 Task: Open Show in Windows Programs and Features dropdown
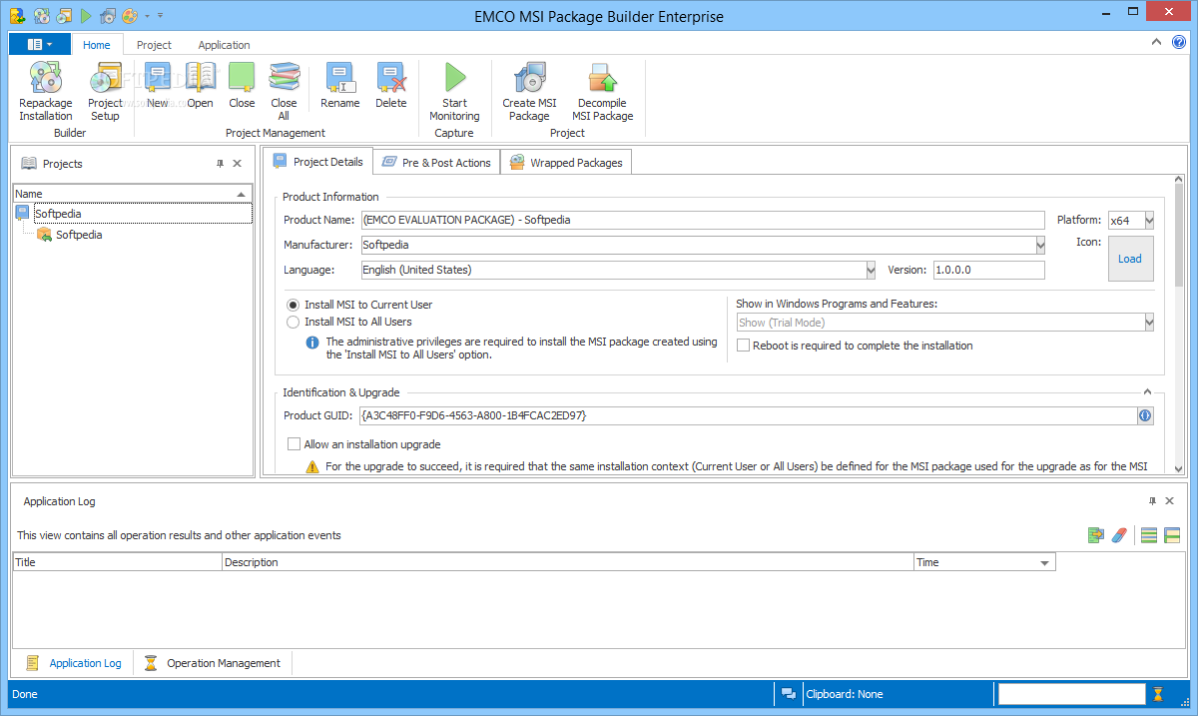[x=1149, y=323]
